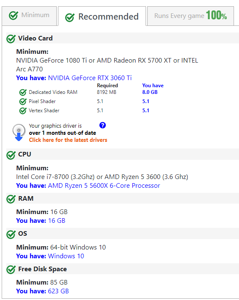The width and height of the screenshot is (239, 300).
Task: Click the Pixel Shader check icon
Action: [23, 101]
